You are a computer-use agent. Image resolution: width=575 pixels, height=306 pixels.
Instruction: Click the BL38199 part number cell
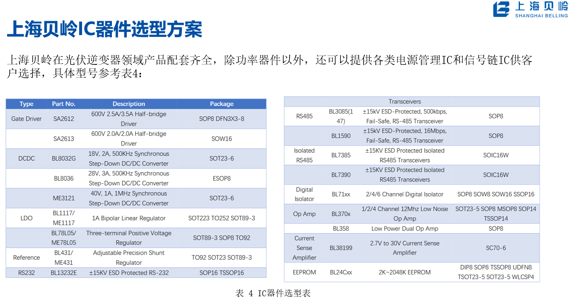coord(341,248)
